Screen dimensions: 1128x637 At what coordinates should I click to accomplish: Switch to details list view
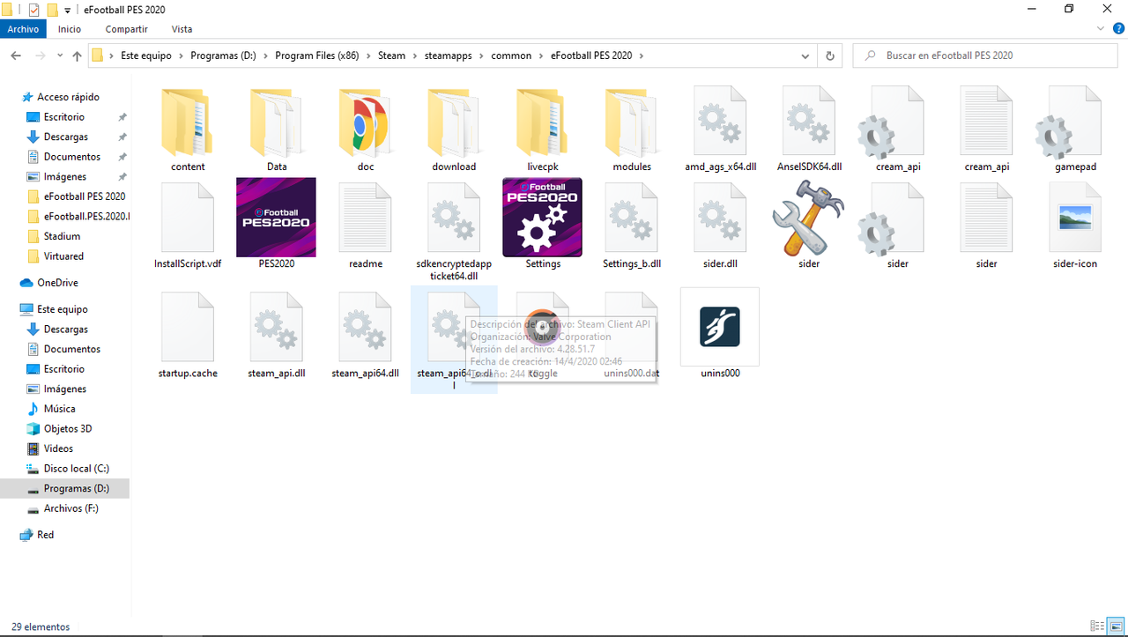[x=1098, y=626]
